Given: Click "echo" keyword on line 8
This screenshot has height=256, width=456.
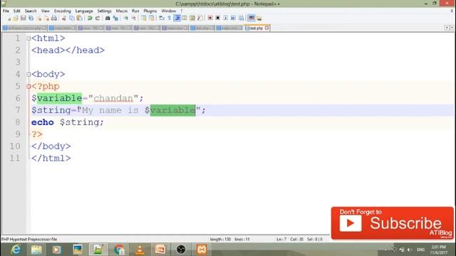Looking at the screenshot, I should 43,122.
